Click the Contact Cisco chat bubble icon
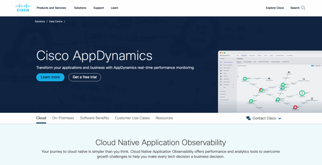 click(x=248, y=118)
